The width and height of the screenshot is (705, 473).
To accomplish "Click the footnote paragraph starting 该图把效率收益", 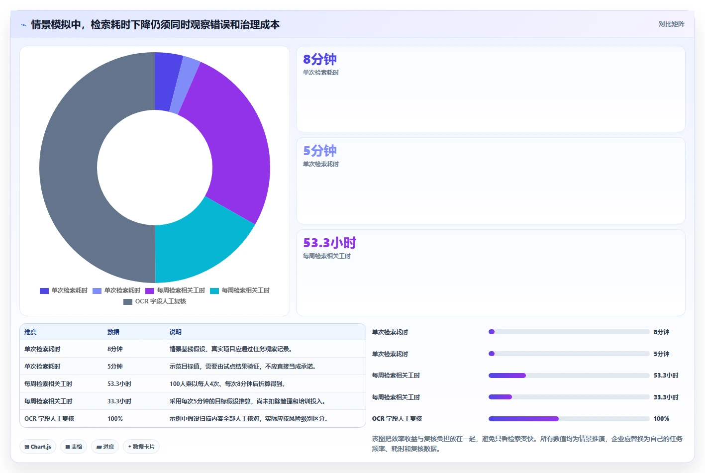I will [x=527, y=444].
